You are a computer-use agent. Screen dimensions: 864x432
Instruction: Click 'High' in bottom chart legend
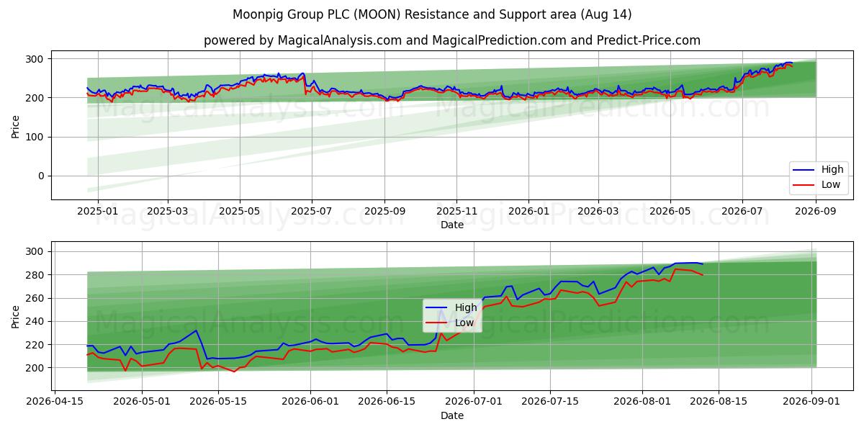tap(466, 307)
